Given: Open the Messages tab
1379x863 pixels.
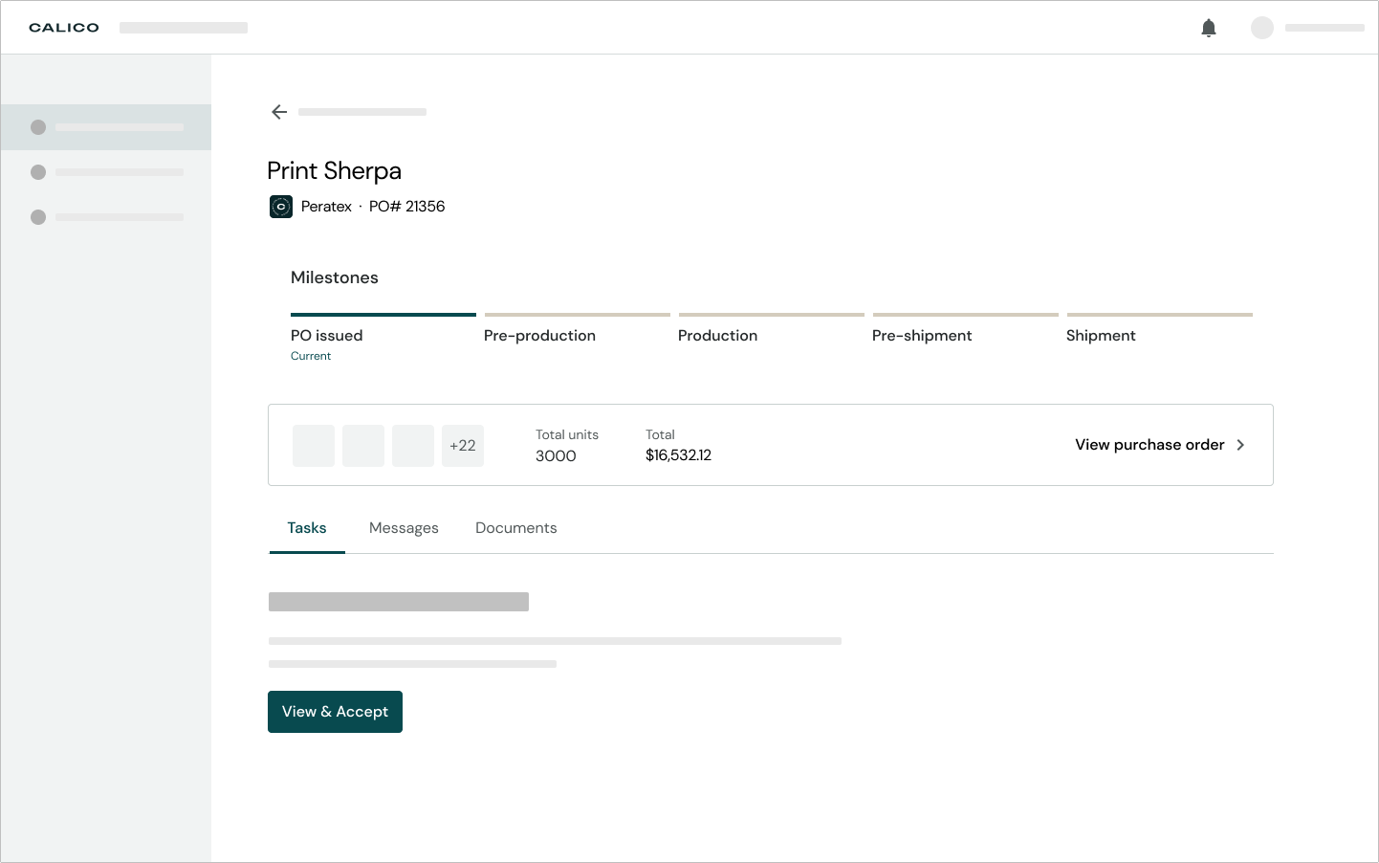Looking at the screenshot, I should coord(404,528).
